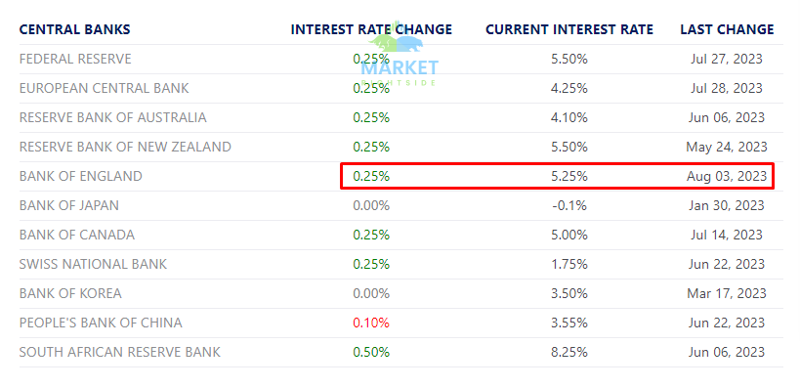Click the -0.1% Bank of Japan rate

[x=569, y=206]
